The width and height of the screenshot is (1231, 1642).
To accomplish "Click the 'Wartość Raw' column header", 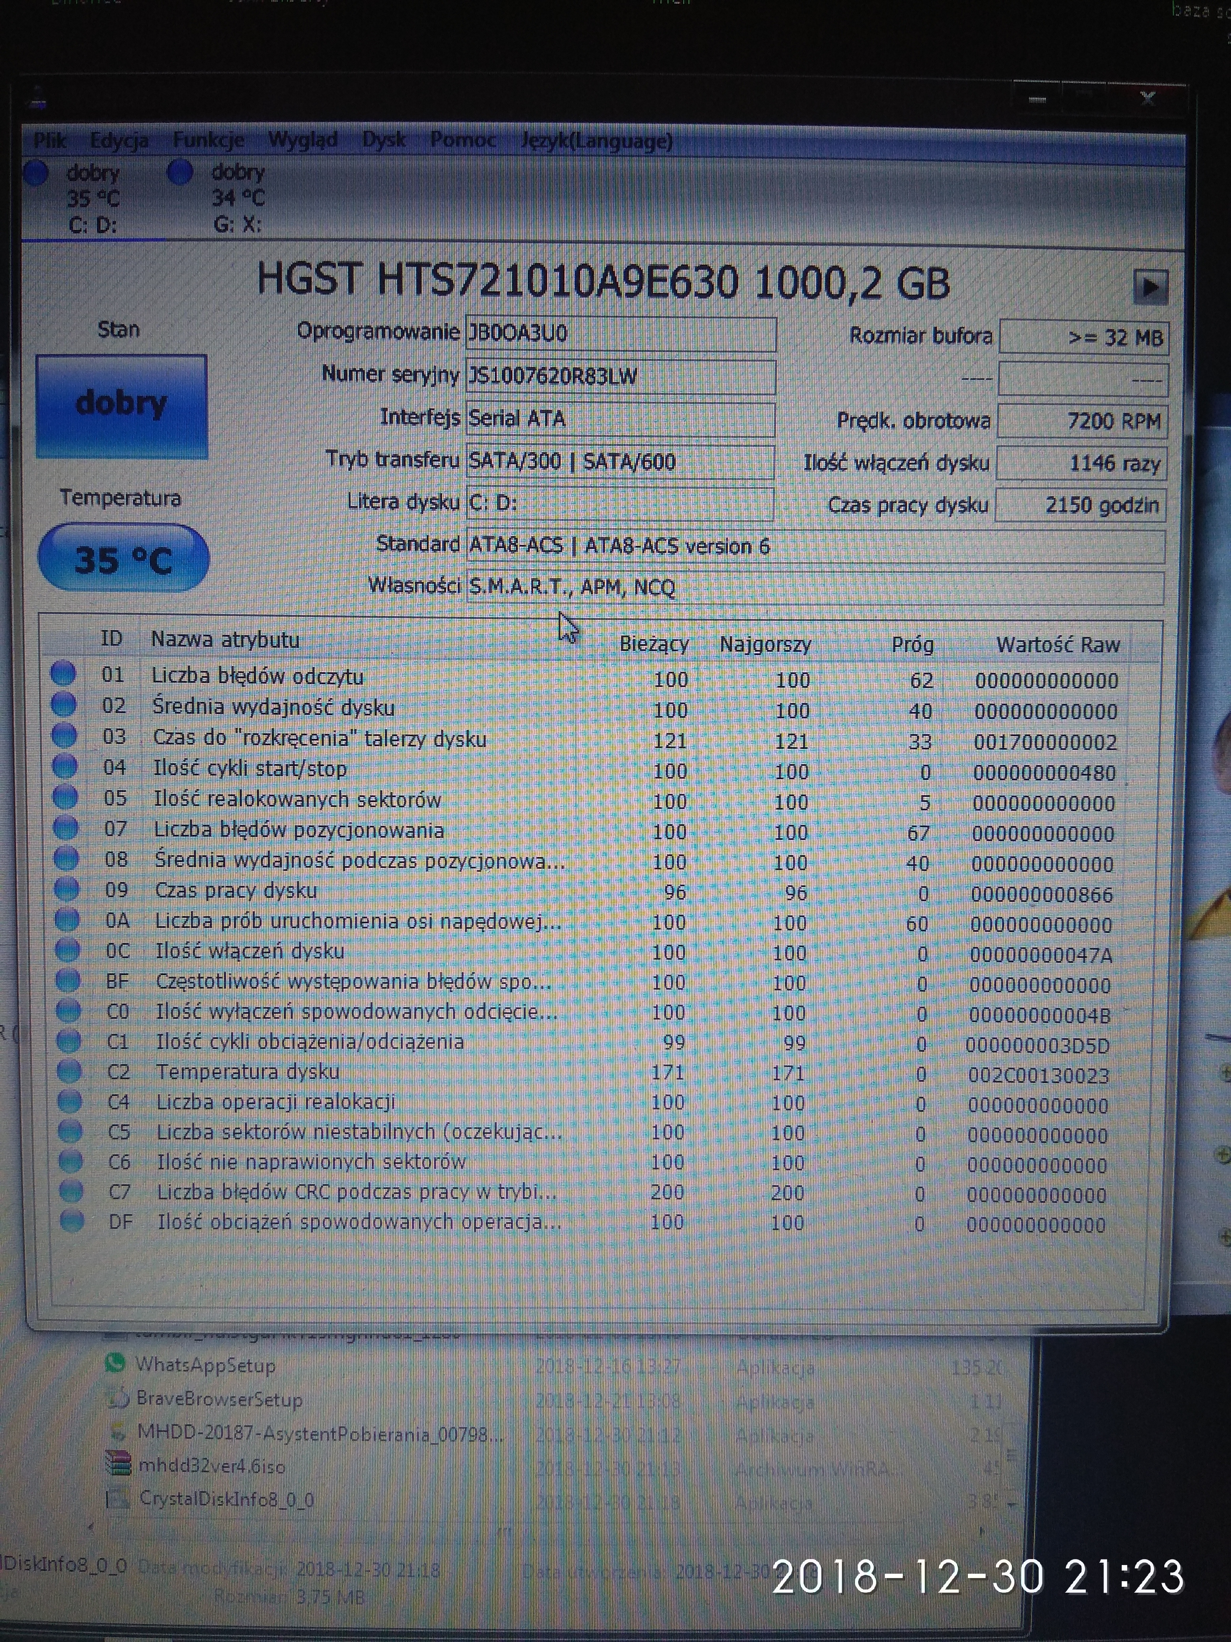I will click(x=1057, y=645).
